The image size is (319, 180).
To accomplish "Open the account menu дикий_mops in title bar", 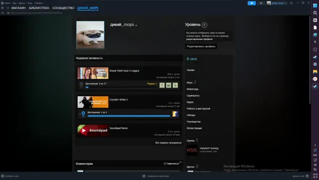I will point(277,3).
